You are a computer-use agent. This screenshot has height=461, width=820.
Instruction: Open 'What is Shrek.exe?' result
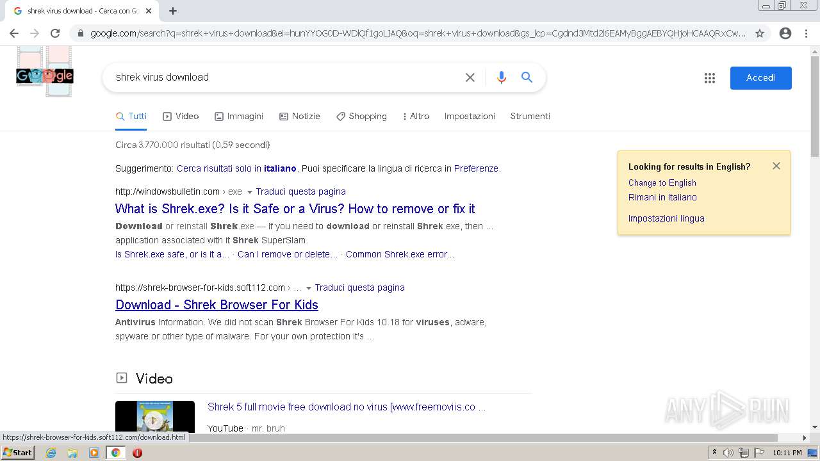click(x=295, y=209)
